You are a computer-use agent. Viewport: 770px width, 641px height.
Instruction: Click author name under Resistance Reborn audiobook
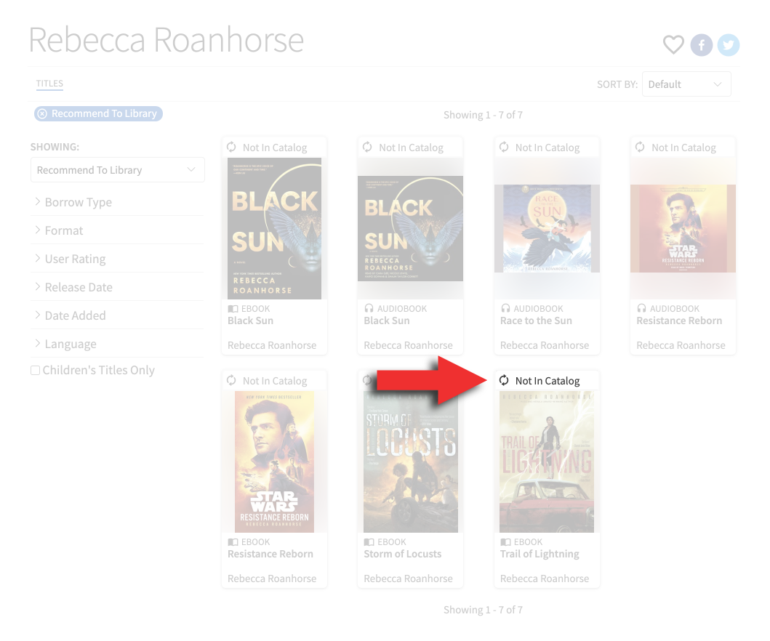pyautogui.click(x=681, y=345)
